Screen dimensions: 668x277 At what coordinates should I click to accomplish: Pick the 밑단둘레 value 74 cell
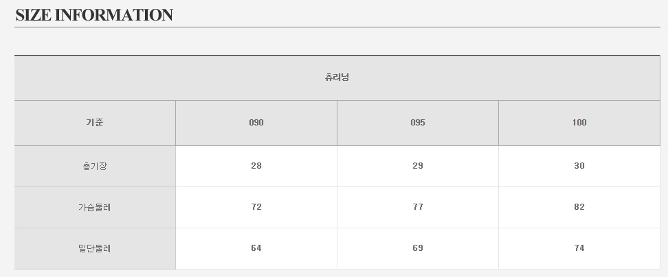coord(579,248)
